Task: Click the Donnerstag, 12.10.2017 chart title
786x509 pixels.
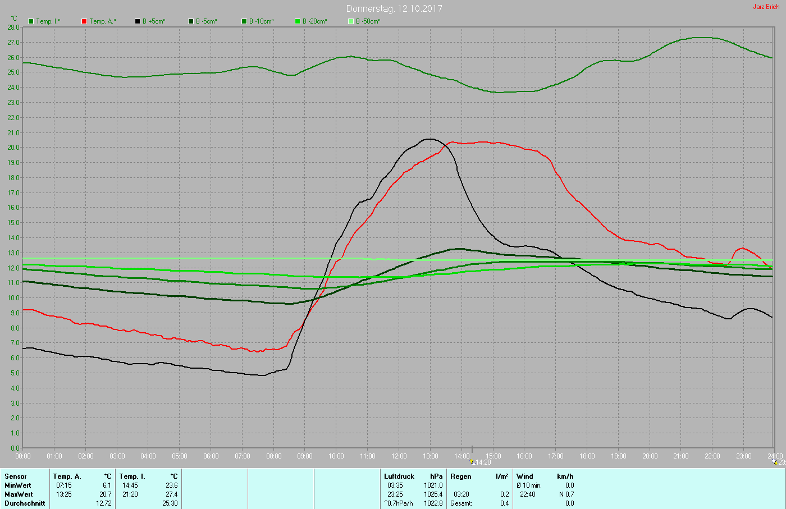Action: click(394, 8)
